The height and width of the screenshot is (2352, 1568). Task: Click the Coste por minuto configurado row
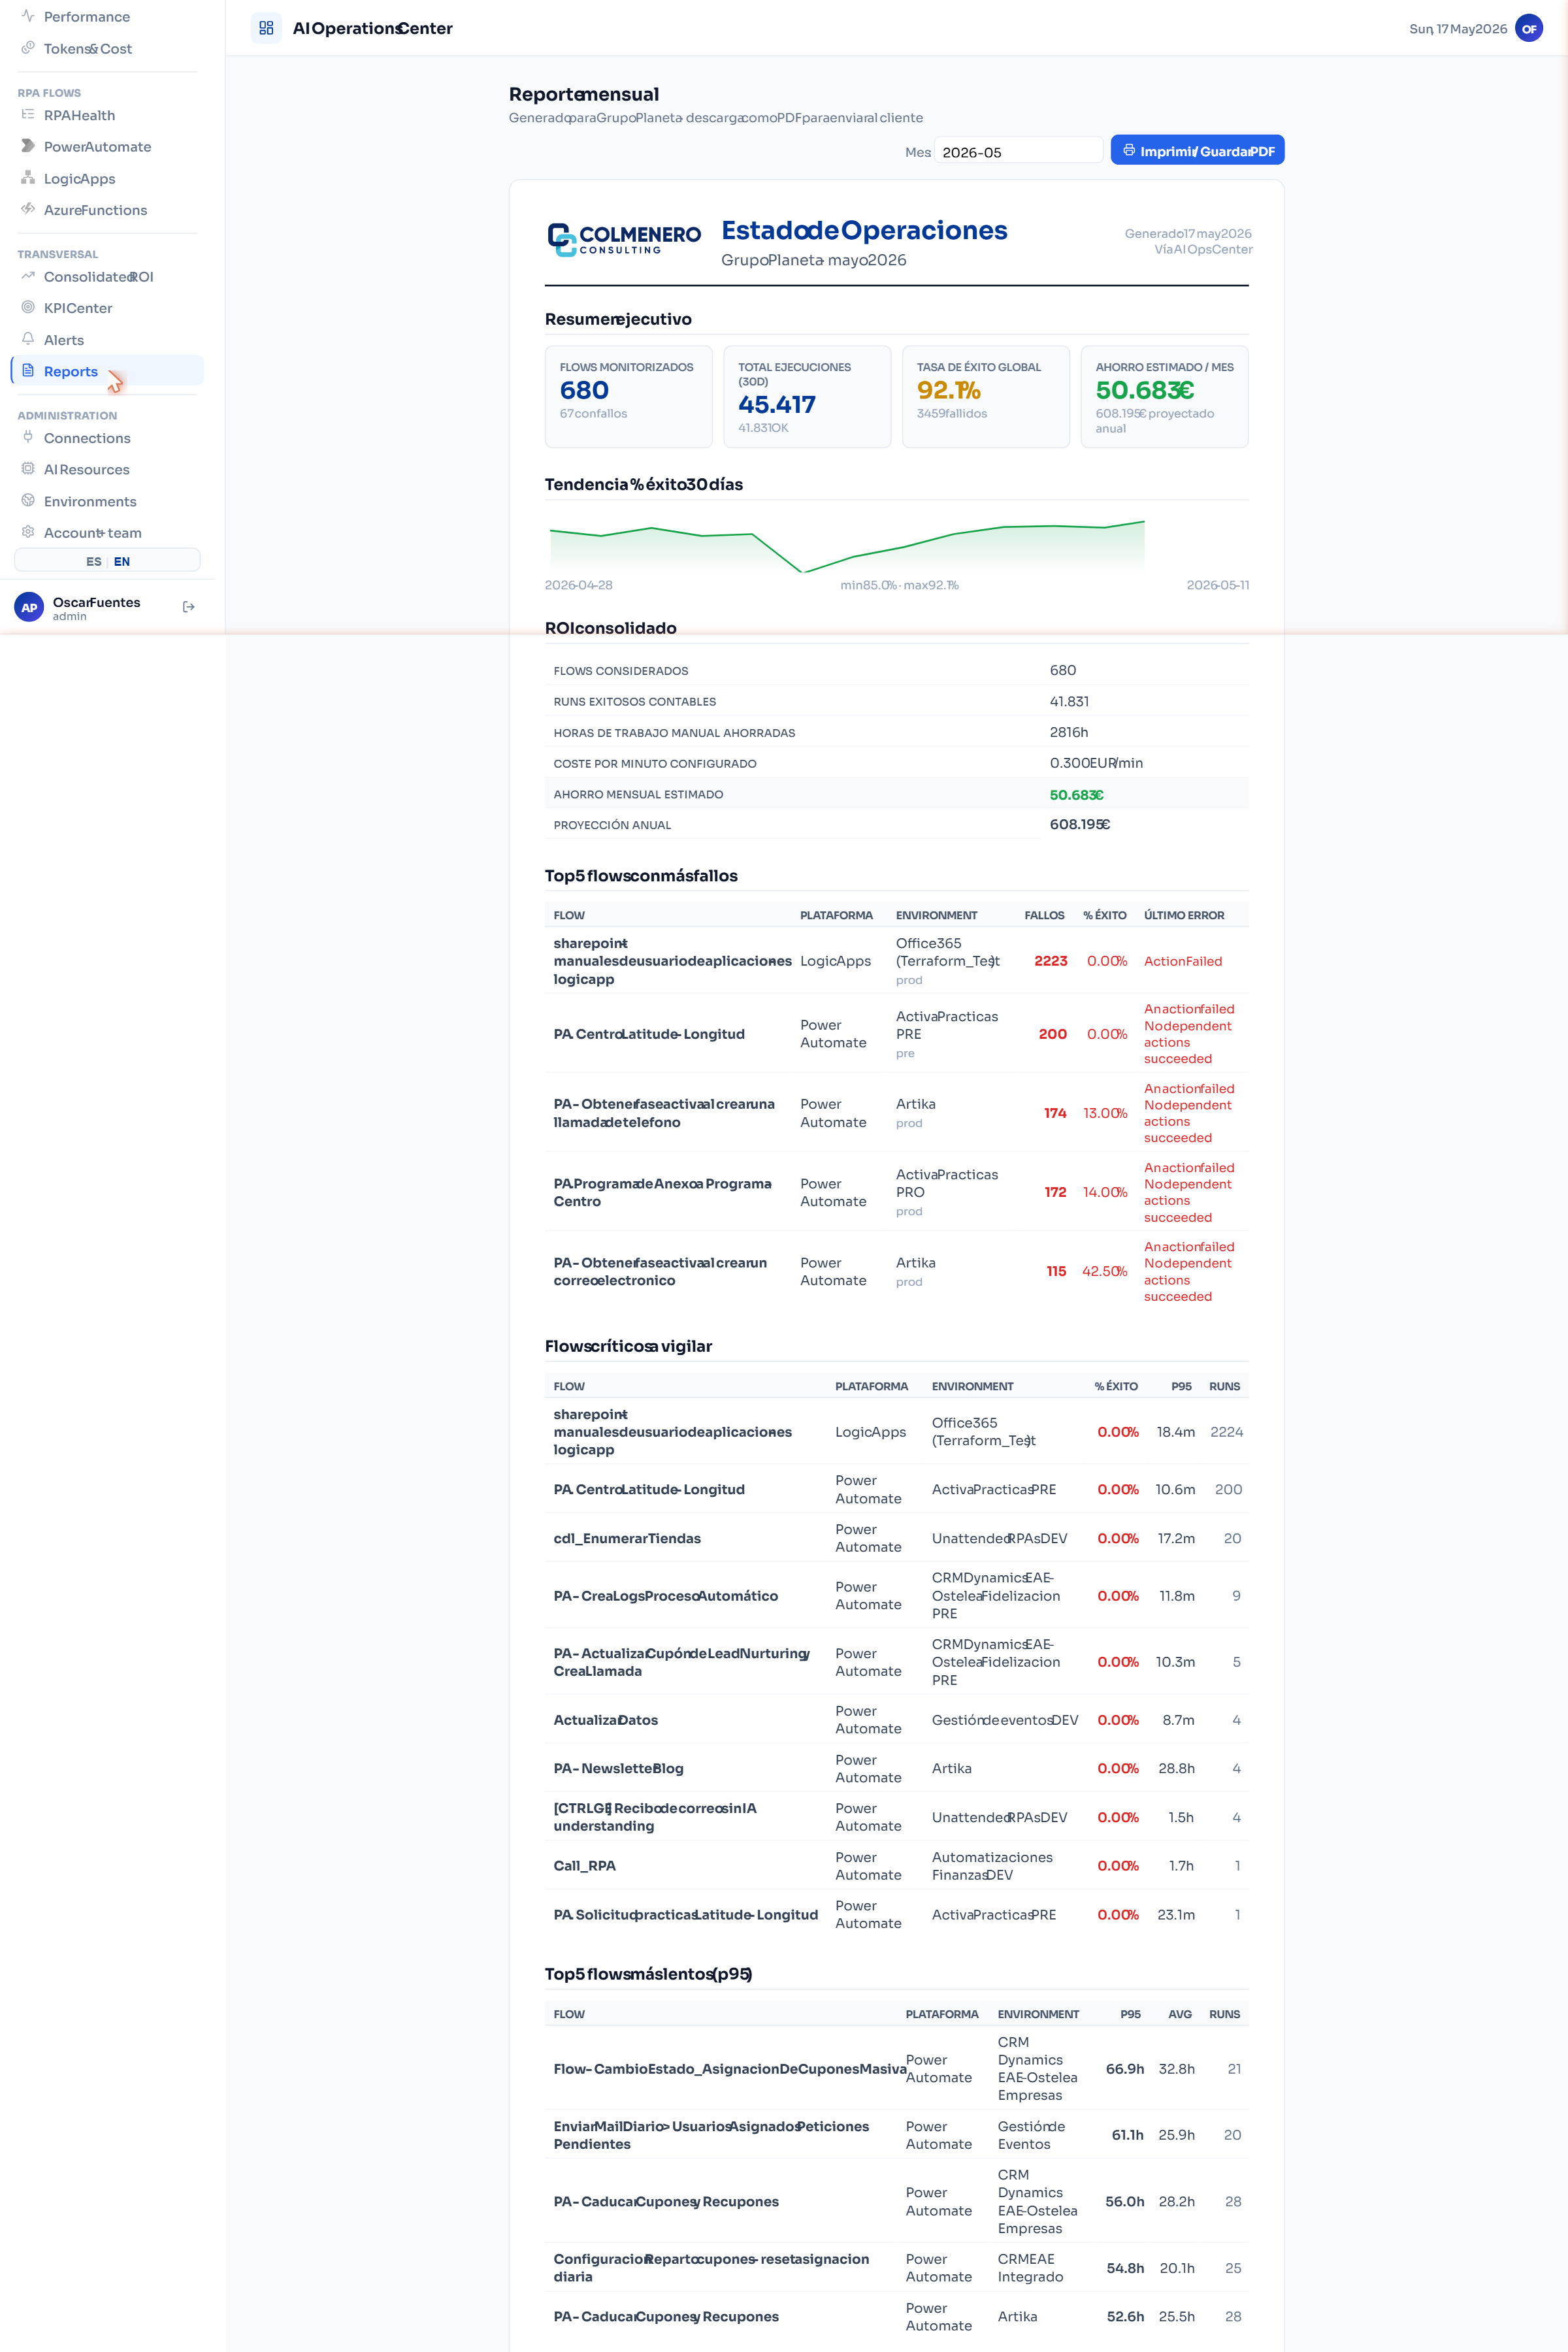pos(896,763)
